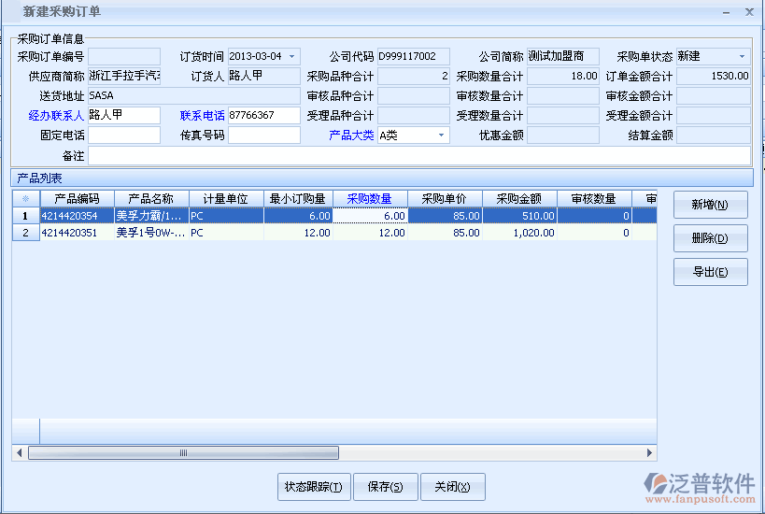Click the 传真号码 fax field

(x=263, y=136)
